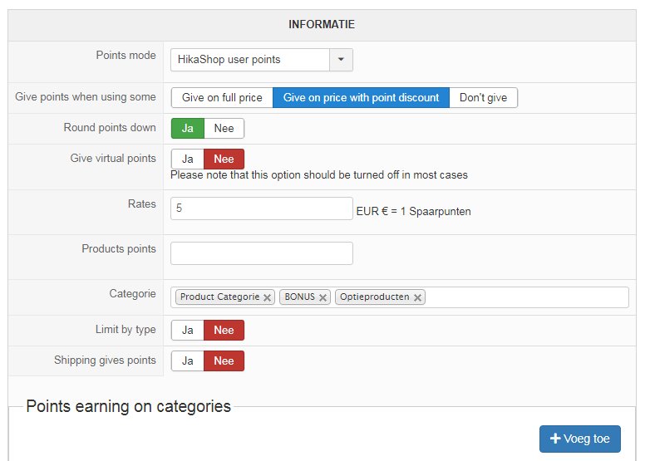Remove the Optieproducten tag
Screen dimensions: 645x461
[x=417, y=297]
